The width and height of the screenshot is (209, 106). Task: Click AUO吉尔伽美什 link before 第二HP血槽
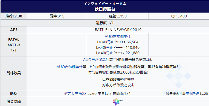click(96, 60)
